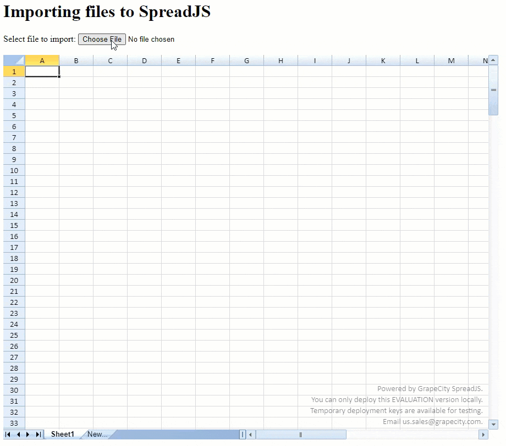Select column J header
506x446 pixels.
[349, 60]
